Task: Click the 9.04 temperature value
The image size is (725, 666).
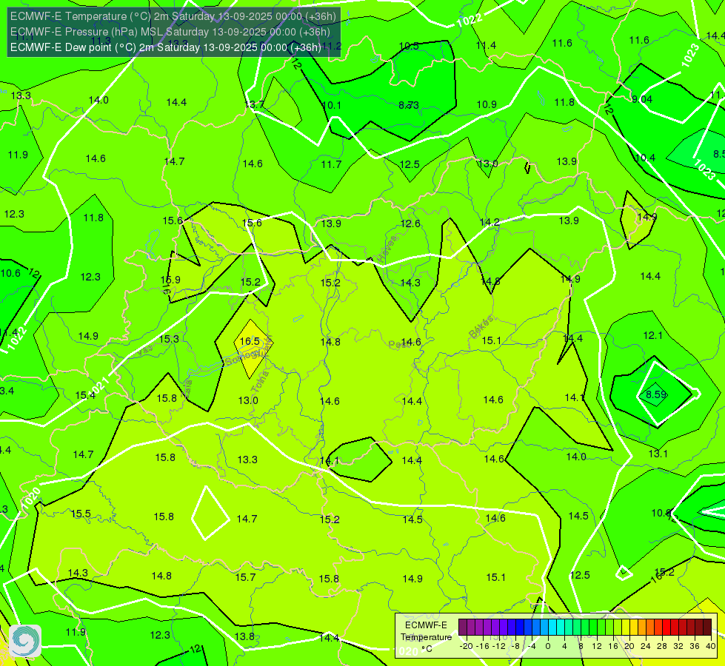Action: coord(642,99)
